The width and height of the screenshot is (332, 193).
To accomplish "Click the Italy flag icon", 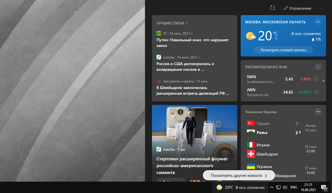I will click(251, 145).
